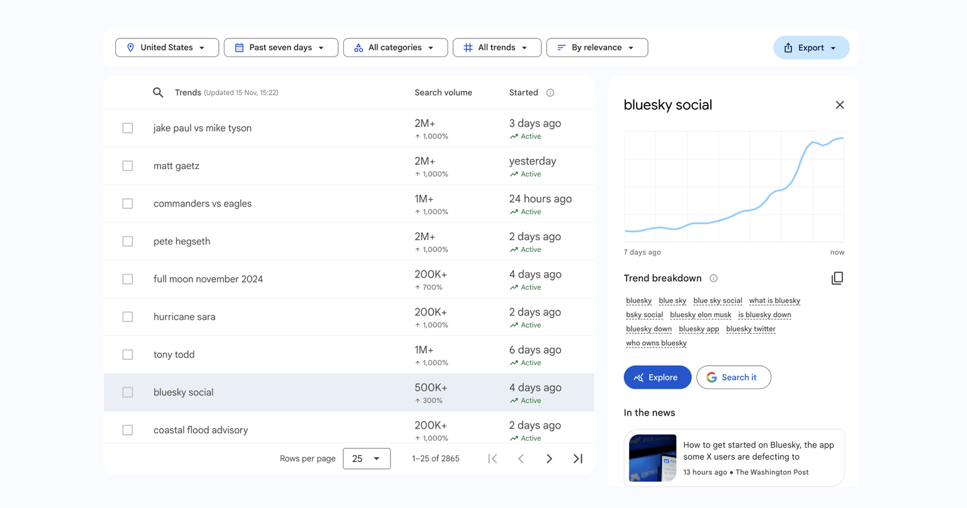The width and height of the screenshot is (967, 508).
Task: Open the full moon november 2024 trend
Action: [x=349, y=279]
